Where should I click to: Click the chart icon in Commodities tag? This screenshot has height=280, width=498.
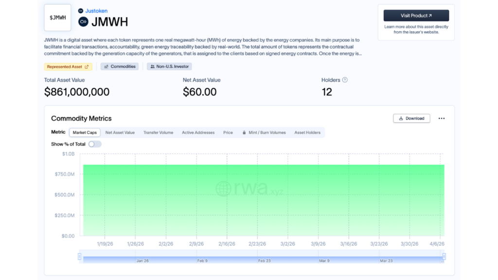point(106,67)
